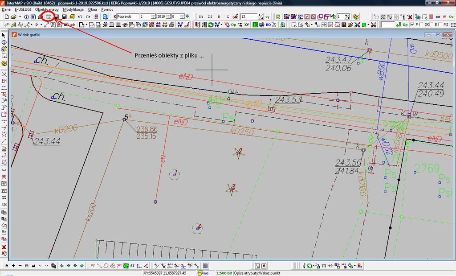This screenshot has height=276, width=456.
Task: Click the yellow smiley face icon in left toolbar
Action: pyautogui.click(x=4, y=63)
